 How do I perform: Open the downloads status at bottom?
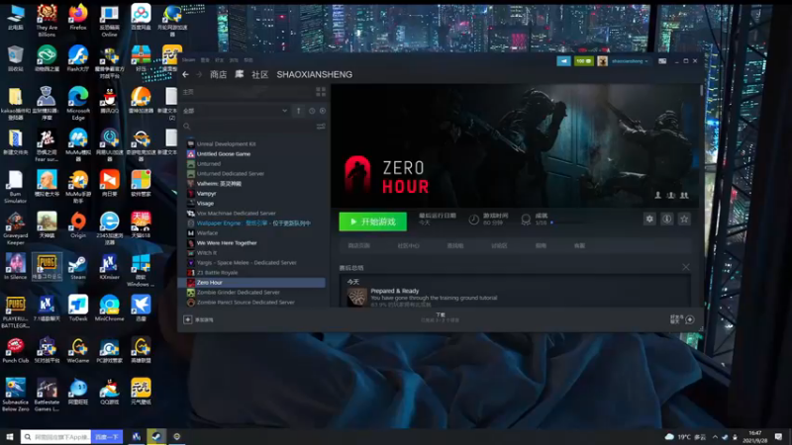(440, 317)
